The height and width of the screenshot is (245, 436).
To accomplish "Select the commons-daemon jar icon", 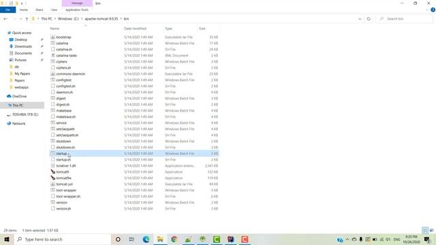I will [x=53, y=73].
